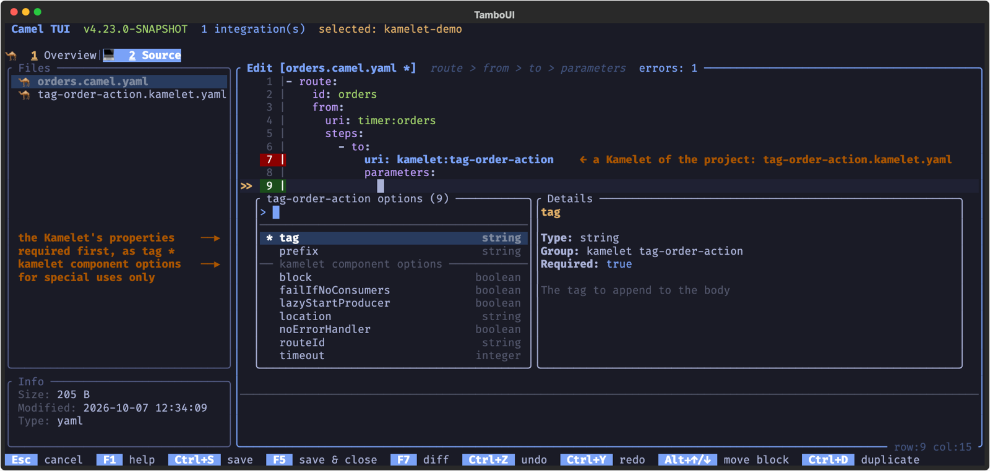Click the 'to' breadcrumb segment
The width and height of the screenshot is (990, 471).
[x=535, y=68]
